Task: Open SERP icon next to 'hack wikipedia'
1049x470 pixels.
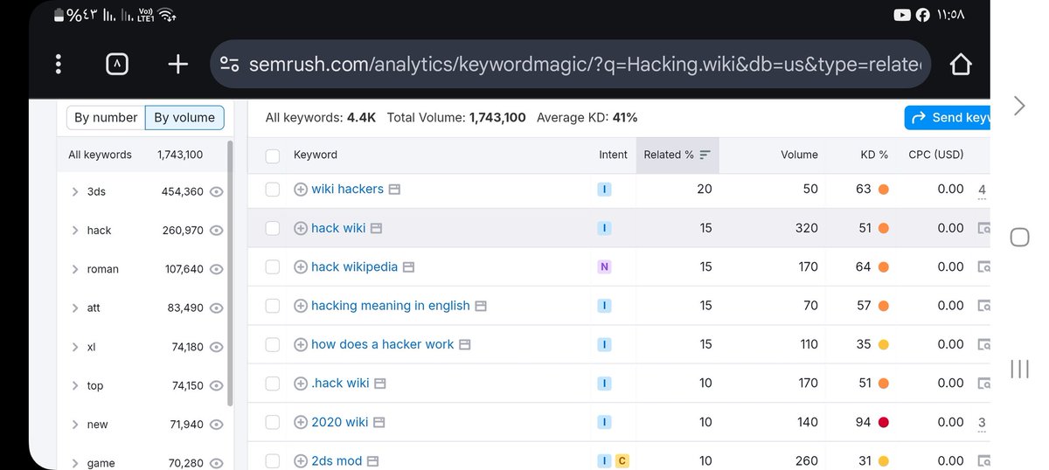Action: (408, 266)
